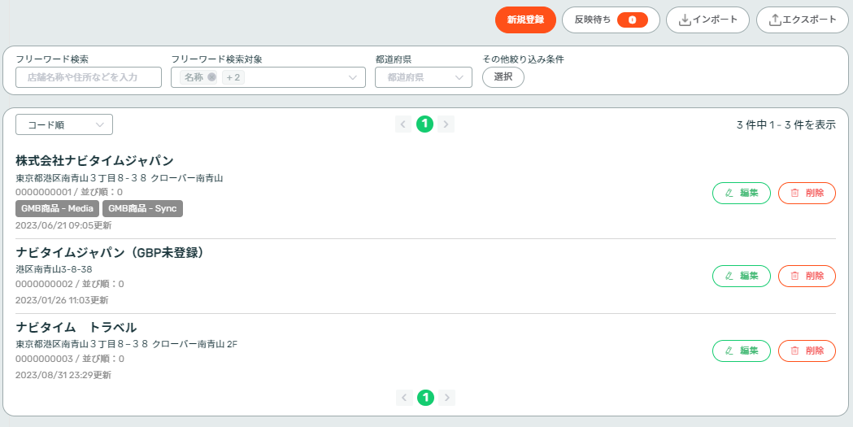
Task: Click the 2023/08/31 23:29更新 timestamp
Action: (63, 375)
